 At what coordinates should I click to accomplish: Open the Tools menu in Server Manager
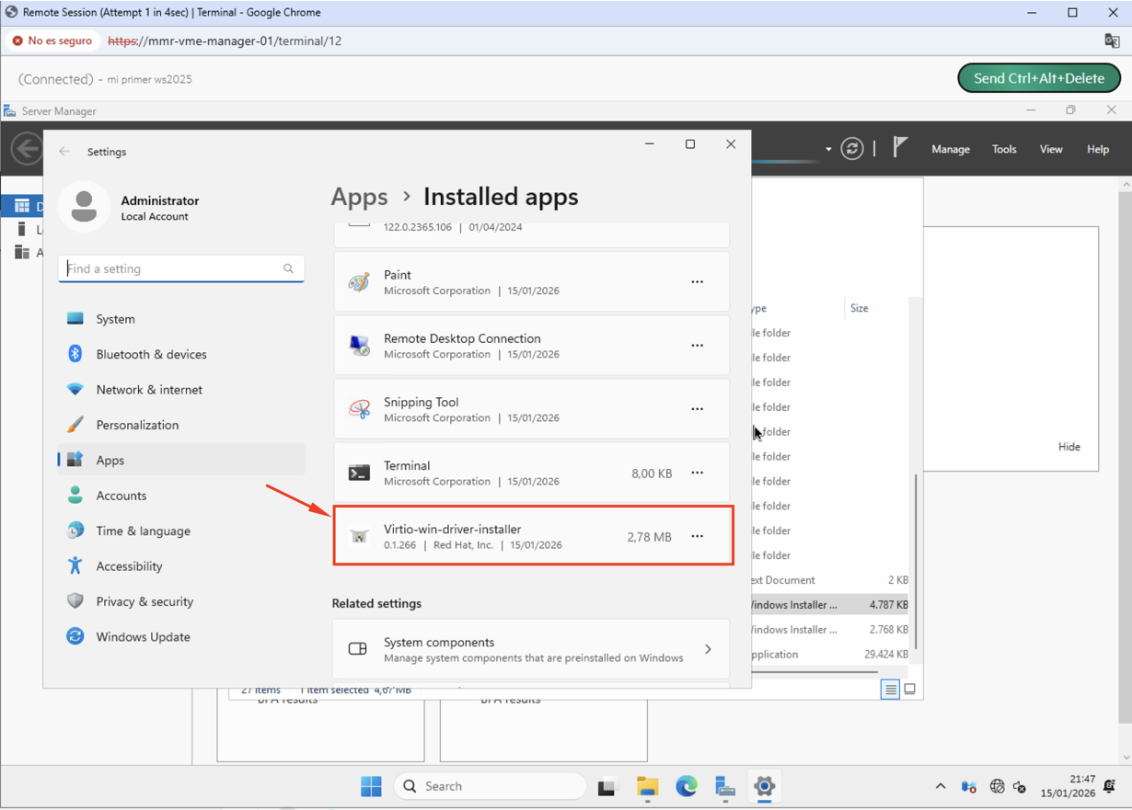tap(1003, 148)
